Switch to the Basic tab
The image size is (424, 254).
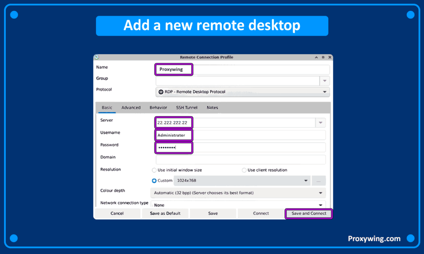(107, 108)
